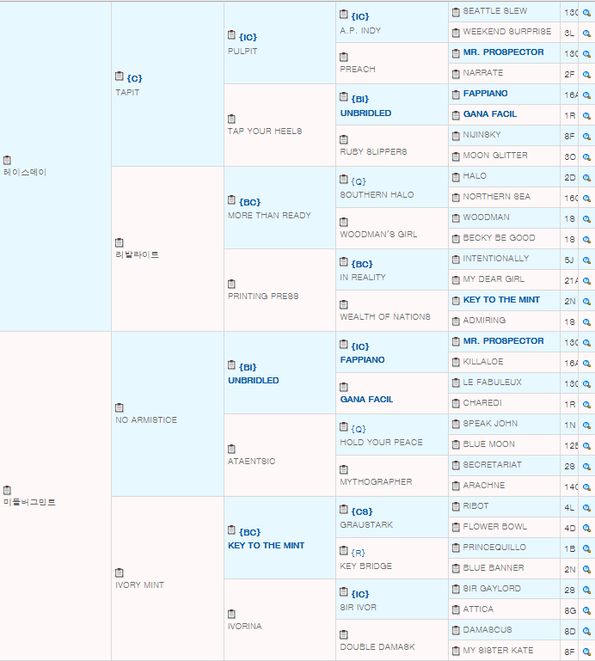Click the magnifier icon in HALO row
Viewport: 595px width, 661px height.
point(586,178)
